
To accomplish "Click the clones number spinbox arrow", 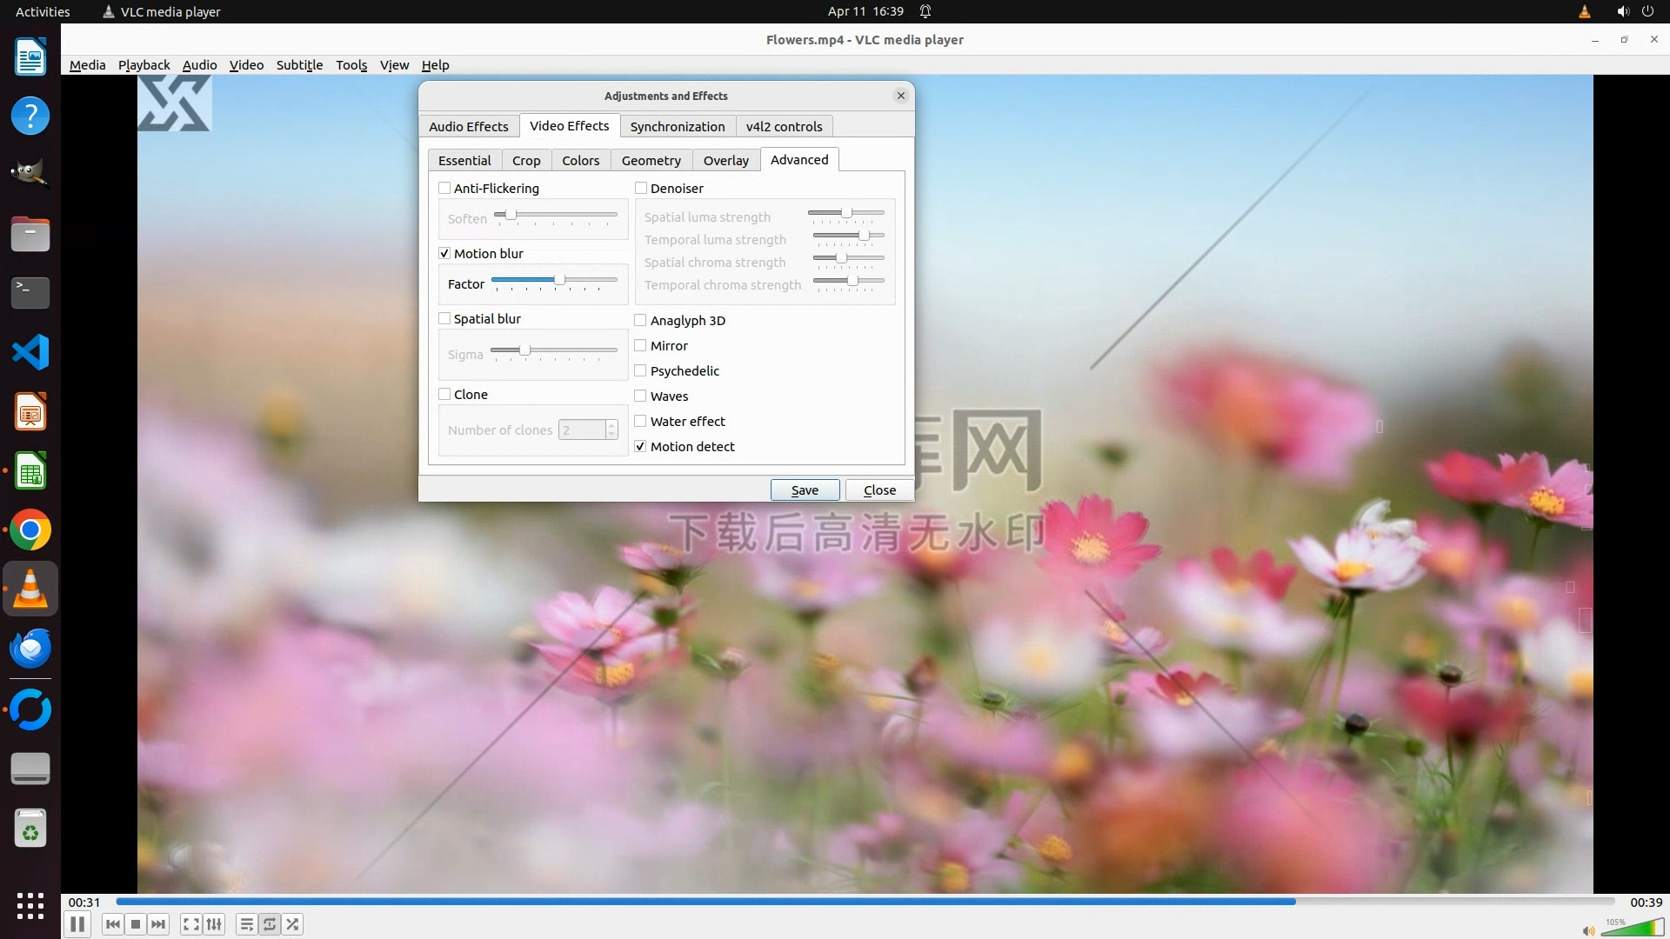I will [611, 426].
